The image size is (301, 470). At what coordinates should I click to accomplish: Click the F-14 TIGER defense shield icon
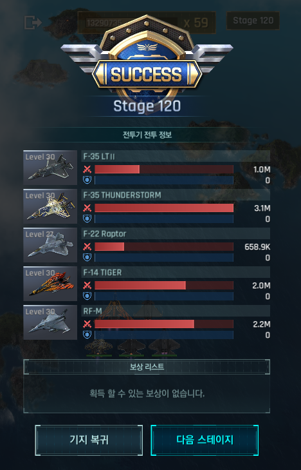[87, 295]
